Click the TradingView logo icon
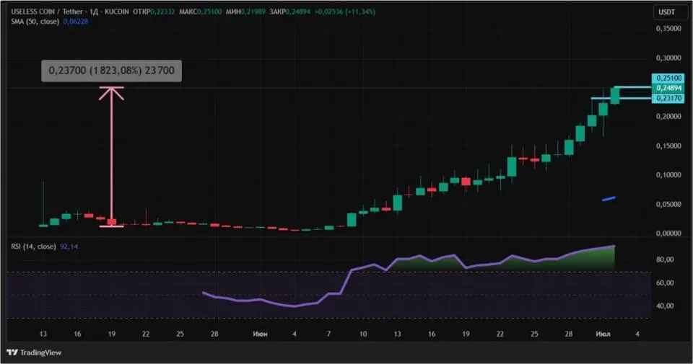The image size is (693, 364). [12, 352]
